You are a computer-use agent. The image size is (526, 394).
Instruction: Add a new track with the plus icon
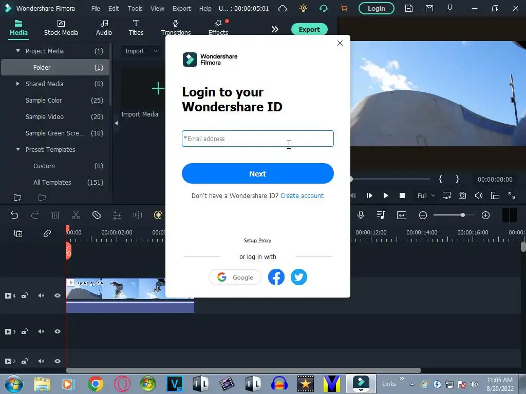click(18, 233)
